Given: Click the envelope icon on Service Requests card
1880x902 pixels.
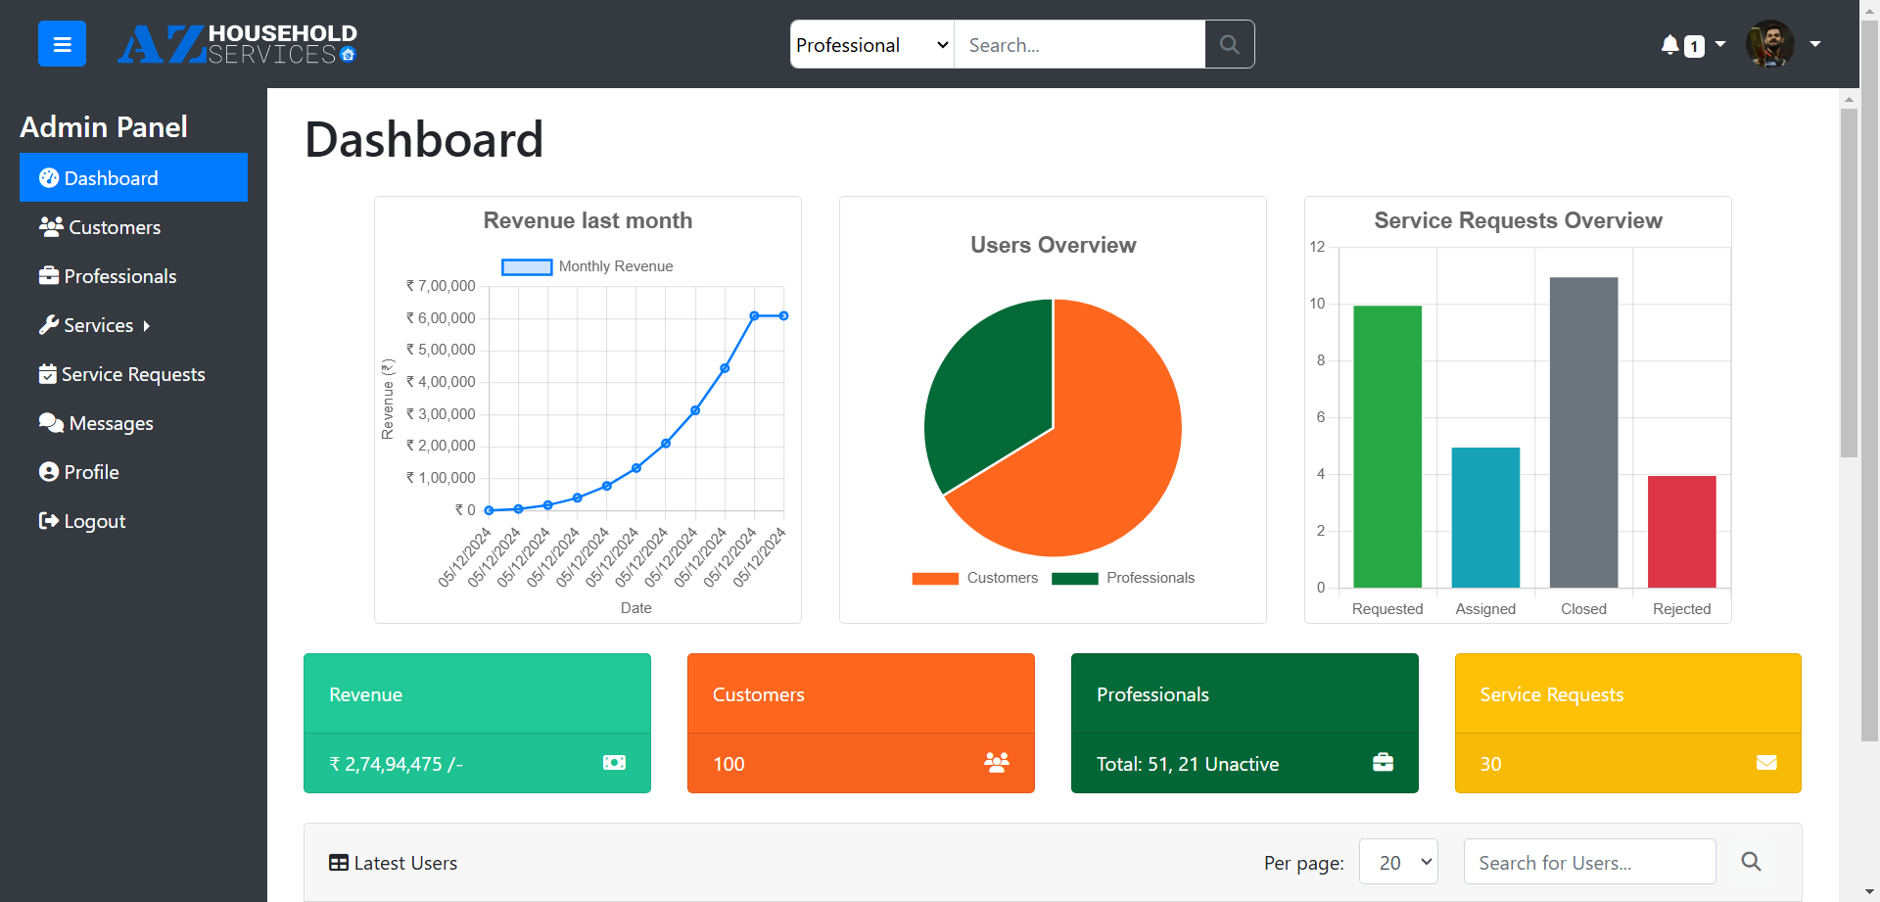Looking at the screenshot, I should (x=1765, y=762).
